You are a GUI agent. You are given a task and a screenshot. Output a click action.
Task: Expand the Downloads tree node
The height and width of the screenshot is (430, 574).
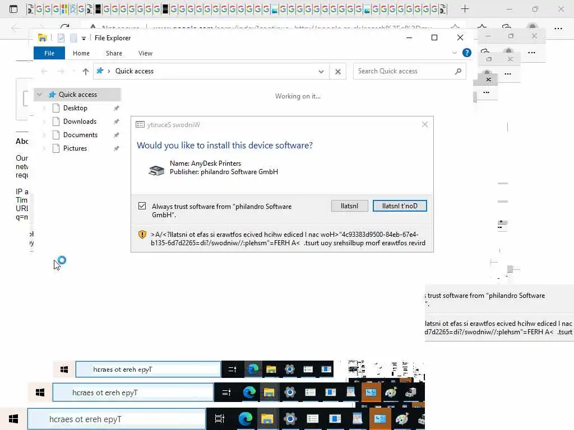click(x=44, y=121)
